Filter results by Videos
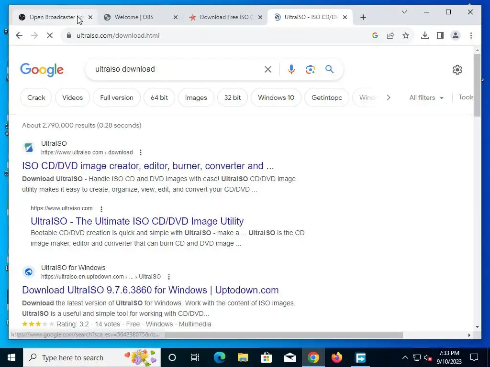 coord(73,97)
